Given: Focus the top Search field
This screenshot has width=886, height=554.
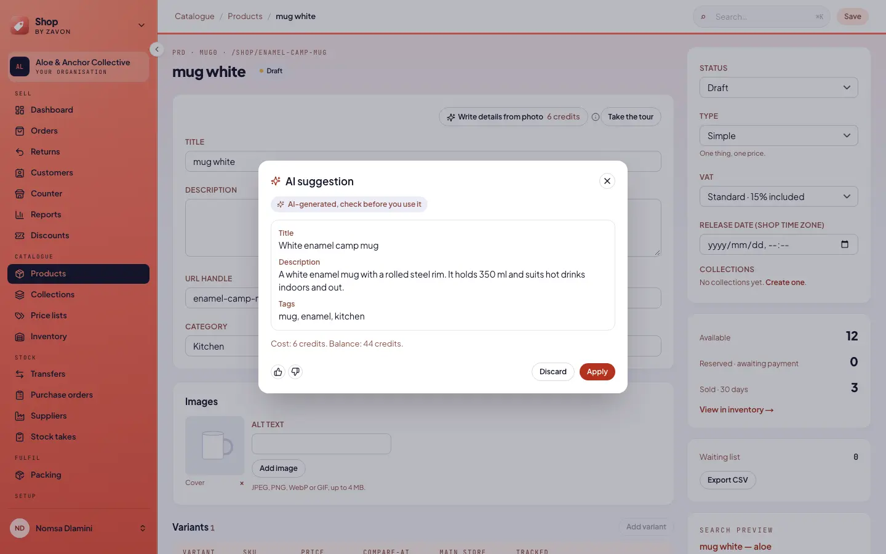Looking at the screenshot, I should tap(762, 17).
